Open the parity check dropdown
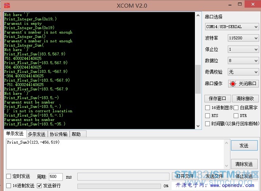261x191 pixels. tap(243, 72)
